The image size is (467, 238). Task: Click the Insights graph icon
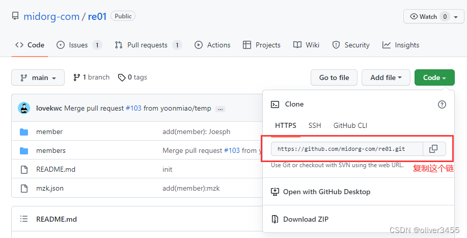pos(387,45)
